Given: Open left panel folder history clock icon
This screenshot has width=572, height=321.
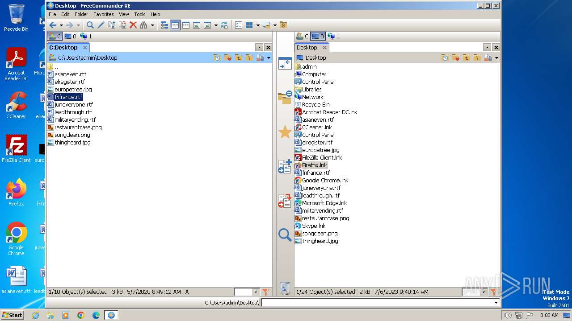Looking at the screenshot, I should 217,58.
